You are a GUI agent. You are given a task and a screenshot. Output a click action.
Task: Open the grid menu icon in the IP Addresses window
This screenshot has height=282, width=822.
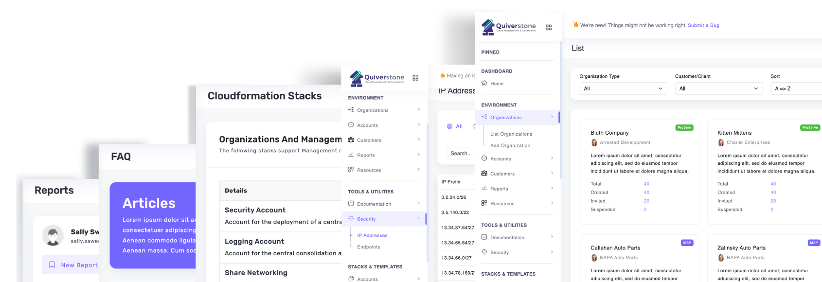coord(415,78)
